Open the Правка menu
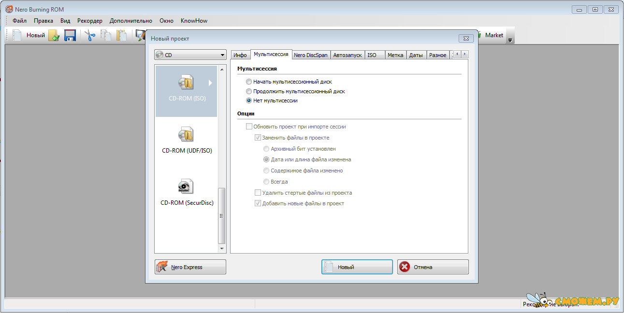 [44, 21]
